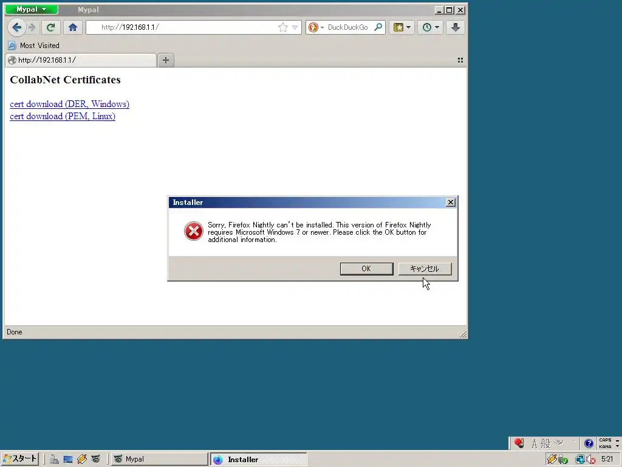Open the home page via house icon

pos(73,27)
